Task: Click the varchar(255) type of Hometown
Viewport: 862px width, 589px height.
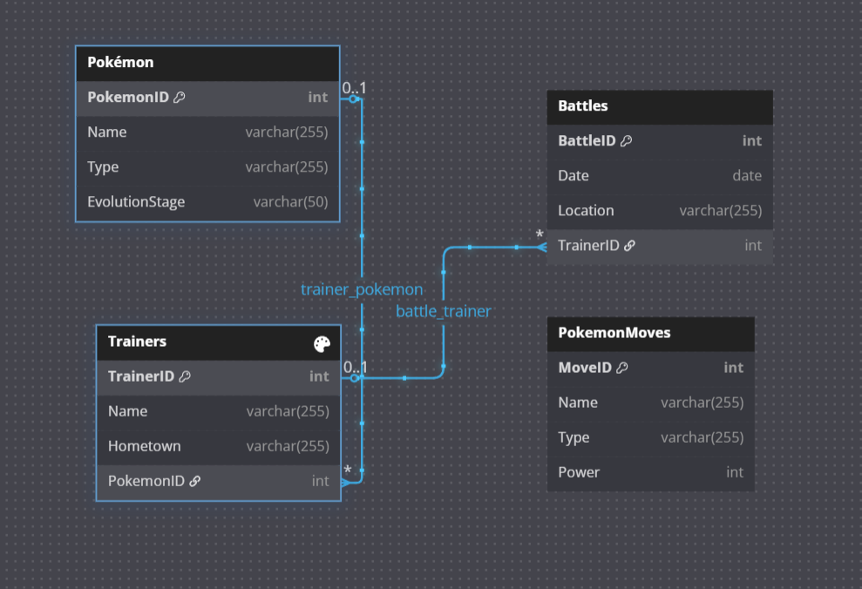Action: pos(288,446)
